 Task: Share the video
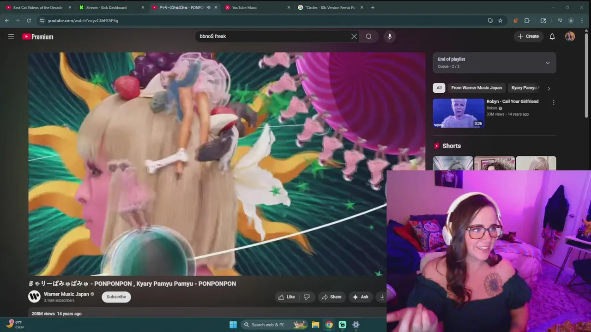[332, 297]
